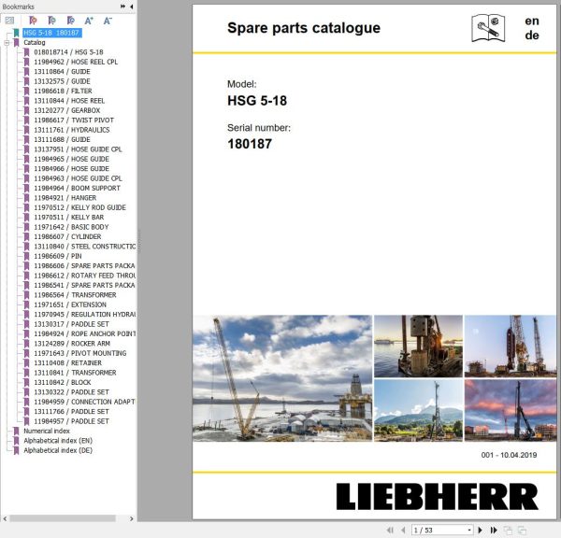561x538 pixels.
Task: Click bookmarks scrollbar right arrow
Action: click(131, 518)
